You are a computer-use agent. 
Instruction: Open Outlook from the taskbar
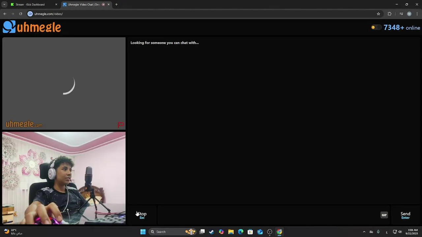(260, 232)
